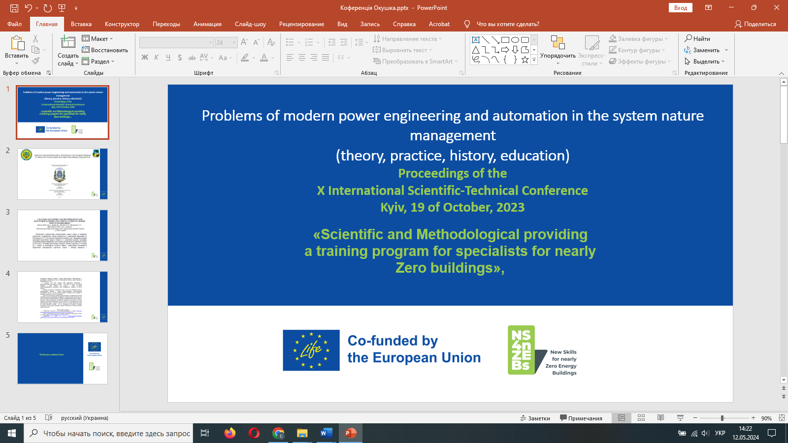Toggle underline formatting (Ч)
This screenshot has width=788, height=443.
[x=168, y=58]
